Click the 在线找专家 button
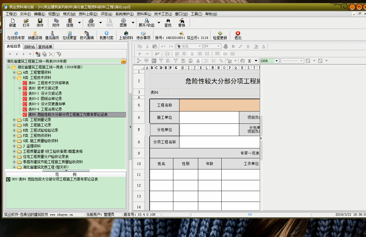The width and height of the screenshot is (366, 237). pyautogui.click(x=16, y=35)
